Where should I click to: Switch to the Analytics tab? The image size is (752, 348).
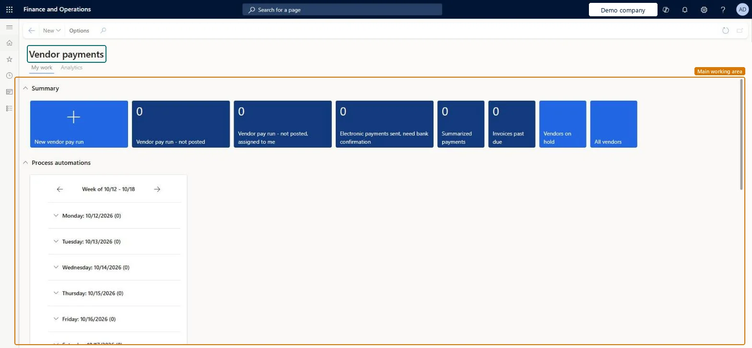pyautogui.click(x=71, y=68)
